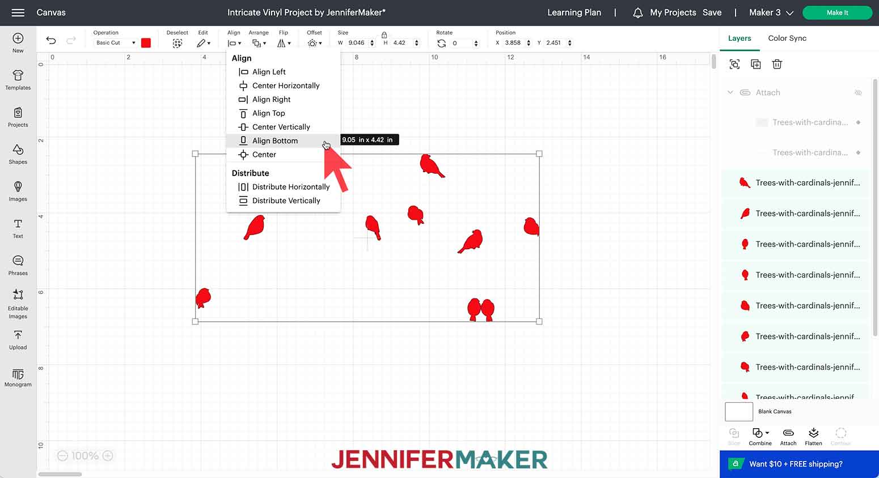This screenshot has height=478, width=879.
Task: Click the Want $10 + FREE shipping banner
Action: tap(799, 464)
